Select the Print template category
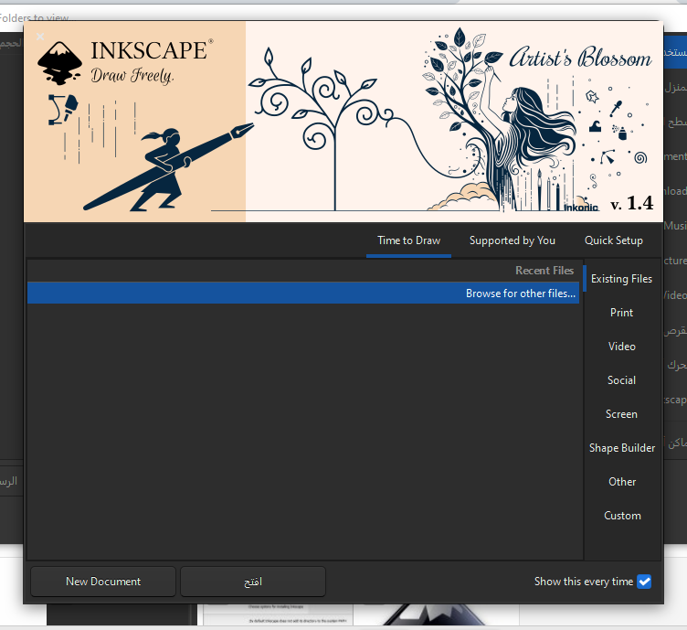The height and width of the screenshot is (630, 687). 621,313
